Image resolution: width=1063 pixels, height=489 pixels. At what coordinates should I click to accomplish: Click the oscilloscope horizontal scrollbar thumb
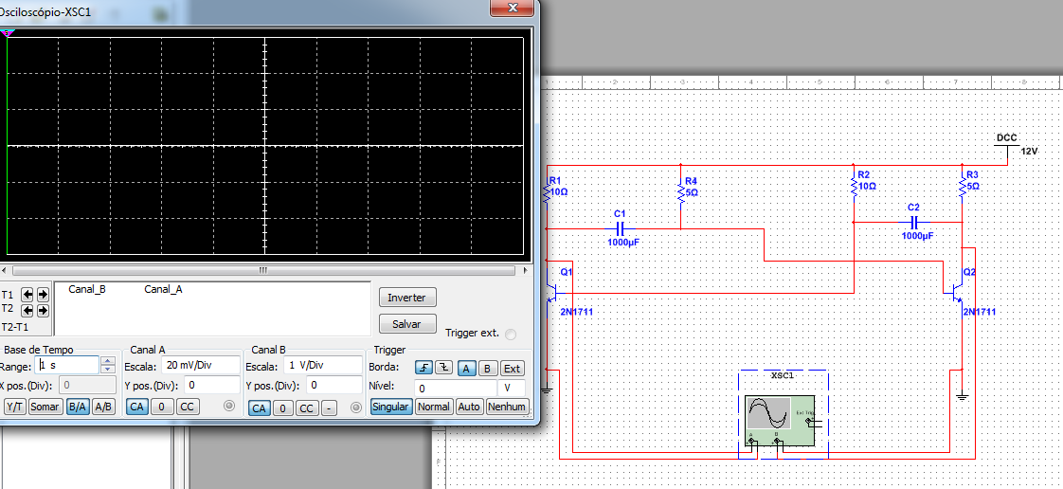[x=263, y=270]
